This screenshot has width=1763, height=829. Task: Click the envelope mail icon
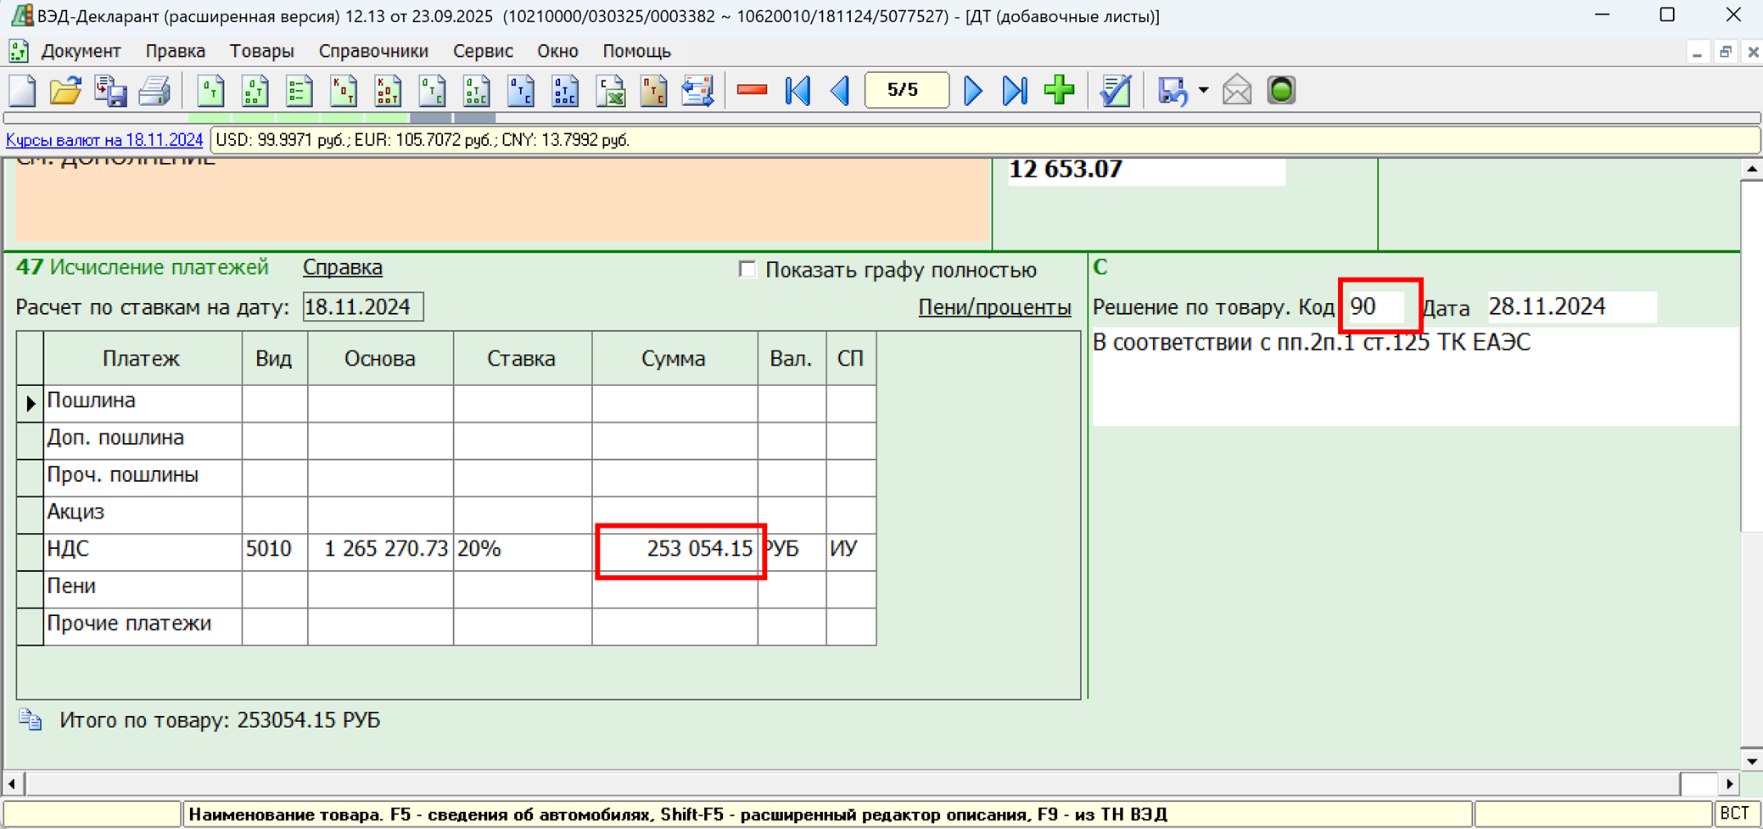click(x=1237, y=91)
